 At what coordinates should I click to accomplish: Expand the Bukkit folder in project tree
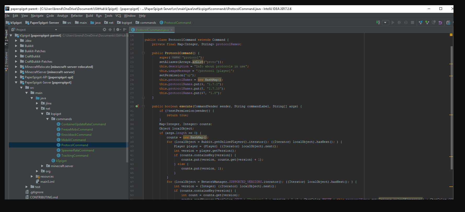pyautogui.click(x=16, y=46)
